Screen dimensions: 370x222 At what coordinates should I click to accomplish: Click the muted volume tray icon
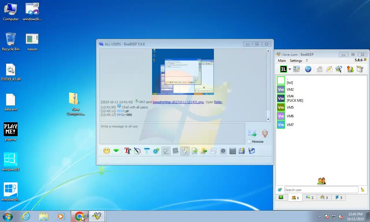pyautogui.click(x=341, y=217)
